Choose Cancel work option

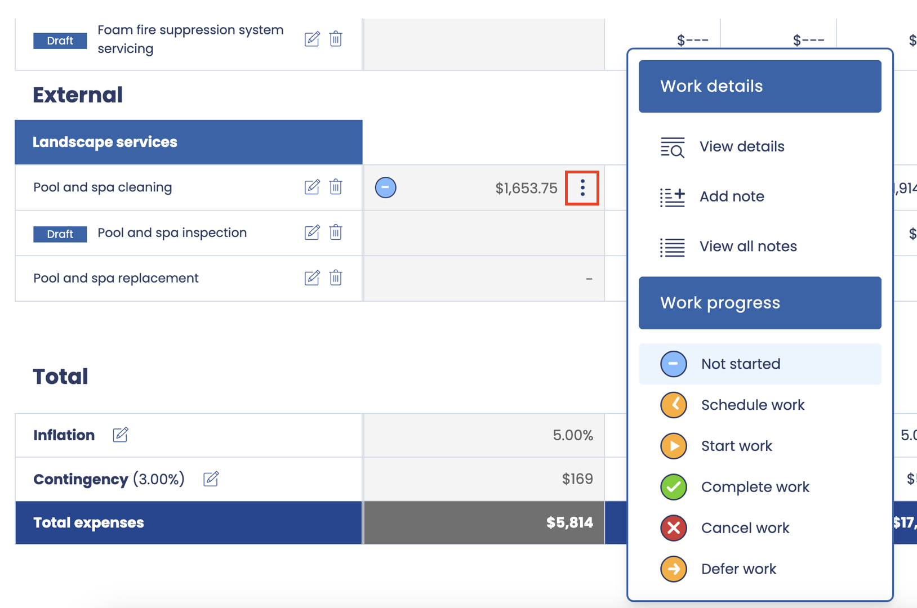(745, 529)
